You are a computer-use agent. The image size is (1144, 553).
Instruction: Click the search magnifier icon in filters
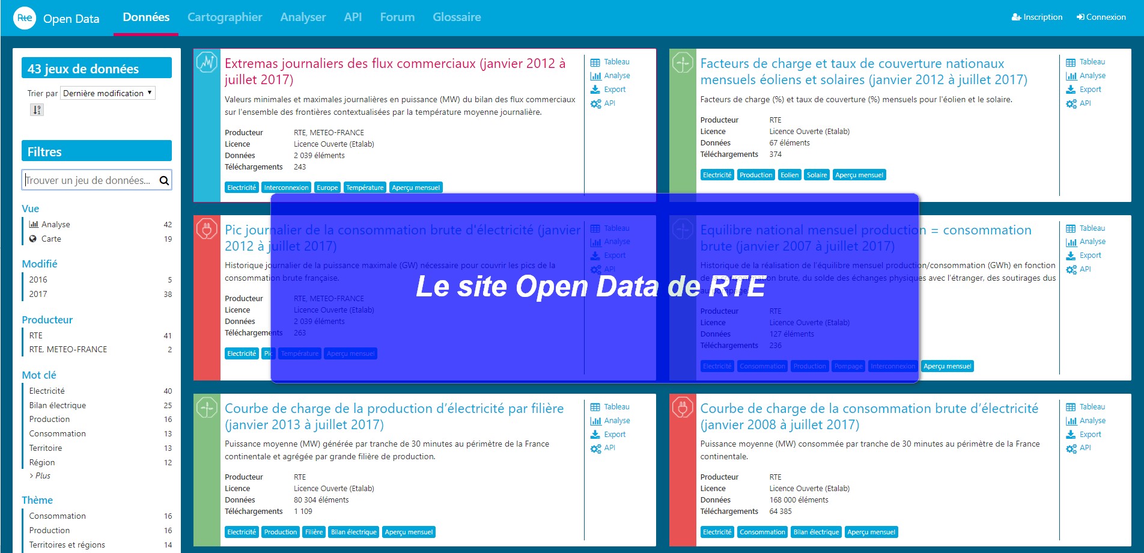pos(164,180)
